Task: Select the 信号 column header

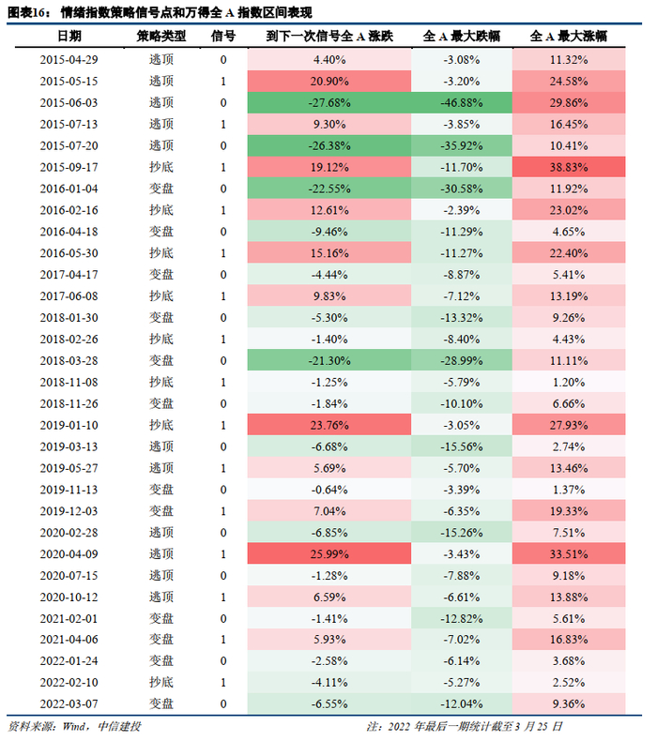Action: point(222,37)
